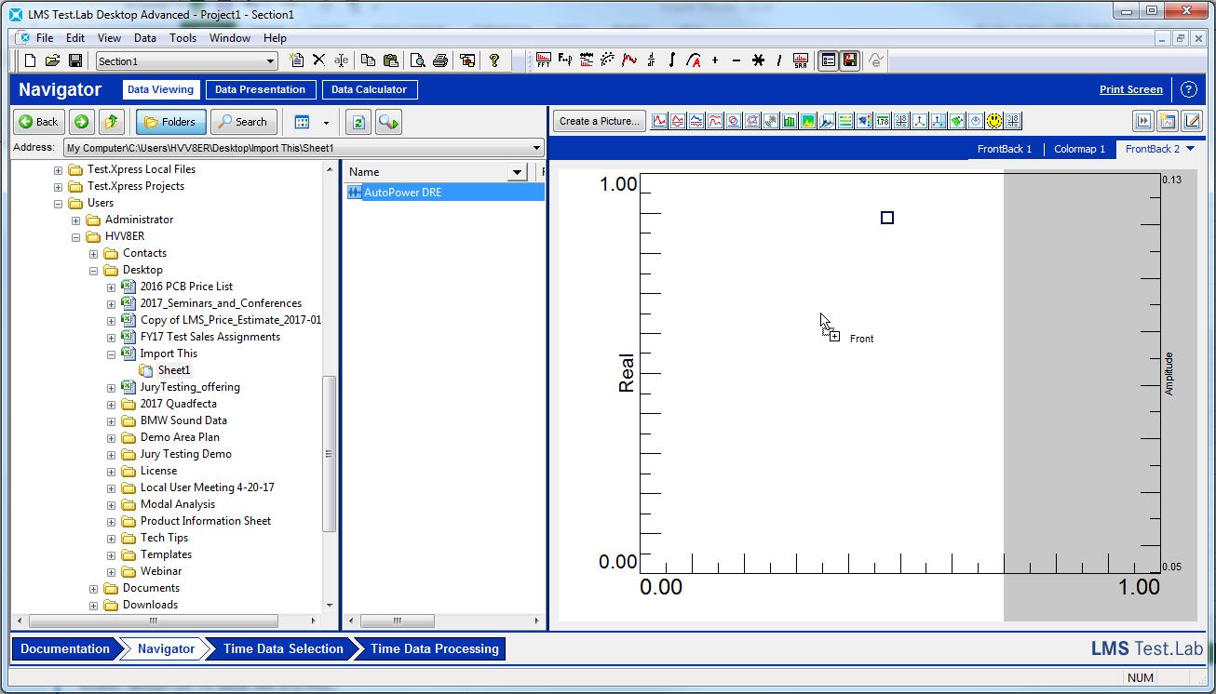The width and height of the screenshot is (1216, 694).
Task: Toggle the numbered save disk button
Action: coord(849,60)
